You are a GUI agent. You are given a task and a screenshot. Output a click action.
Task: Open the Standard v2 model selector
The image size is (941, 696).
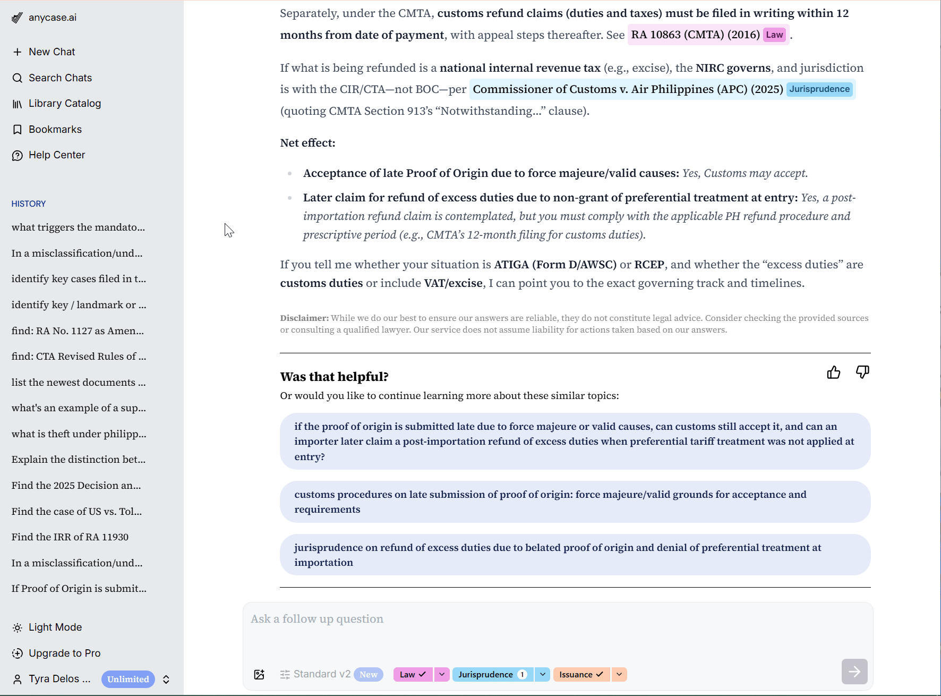pos(322,674)
